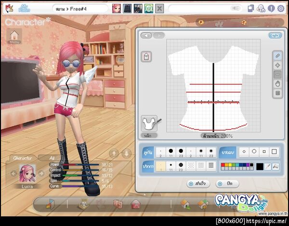Rotate character with down arrow button
289x226 pixels.
tap(127, 153)
